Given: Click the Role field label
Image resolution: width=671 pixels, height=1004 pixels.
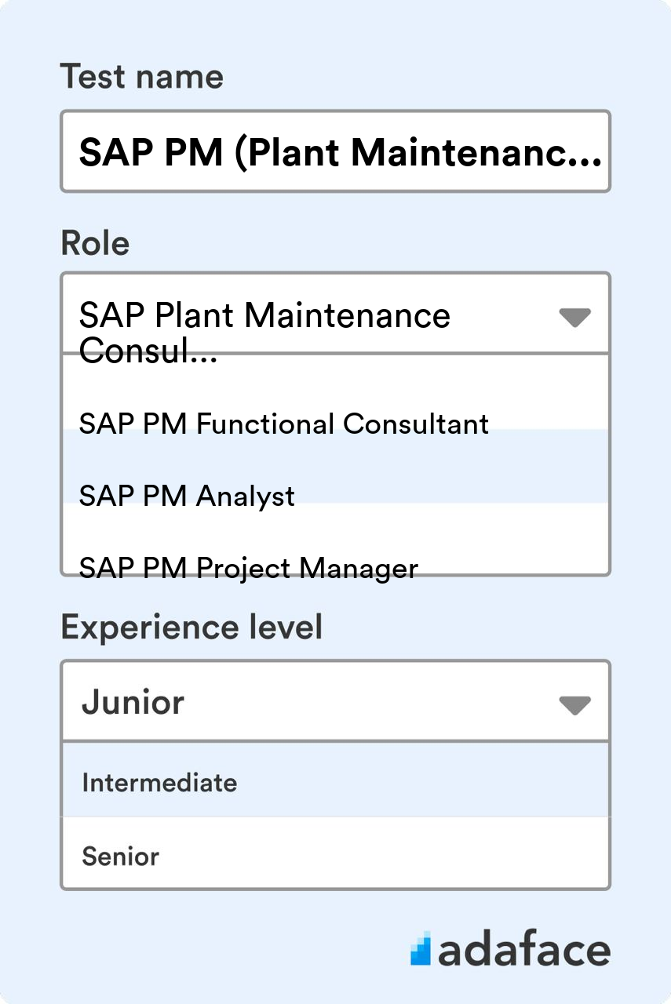Looking at the screenshot, I should point(95,243).
